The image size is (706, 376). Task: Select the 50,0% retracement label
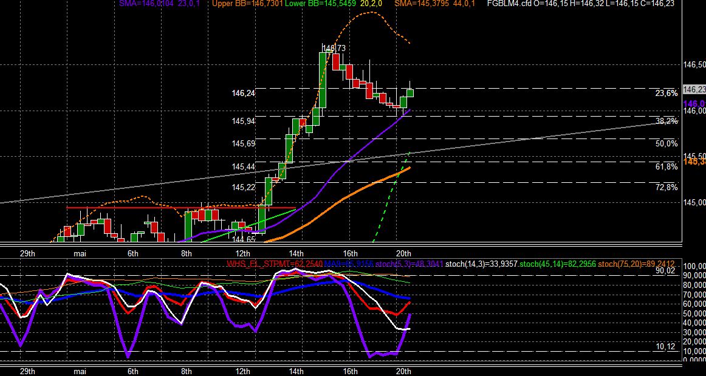[667, 143]
